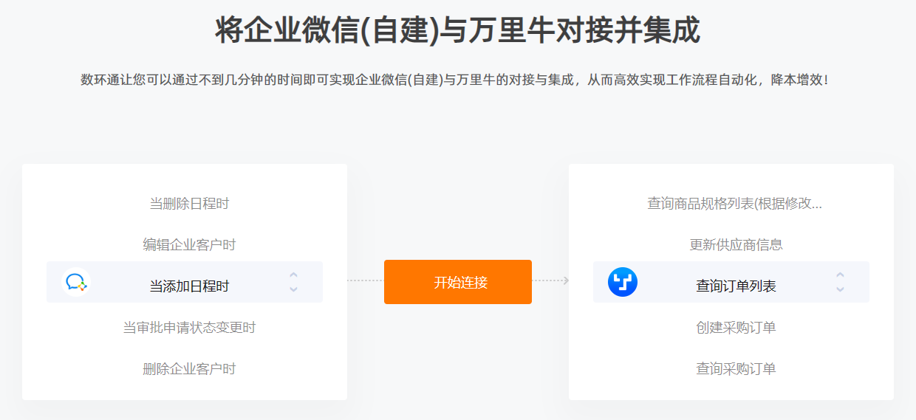Select 更新供应商信息 action option

pyautogui.click(x=736, y=245)
